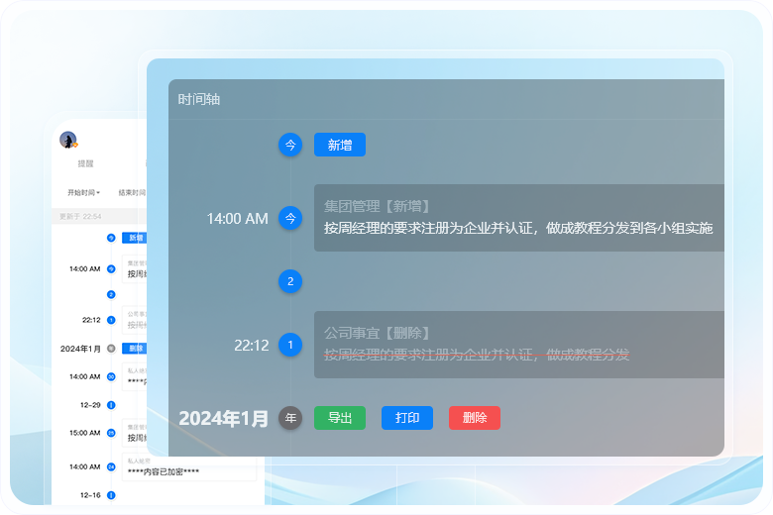Image resolution: width=773 pixels, height=515 pixels.
Task: Click the large blue 新增 button in 时间轴 panel
Action: click(x=340, y=145)
